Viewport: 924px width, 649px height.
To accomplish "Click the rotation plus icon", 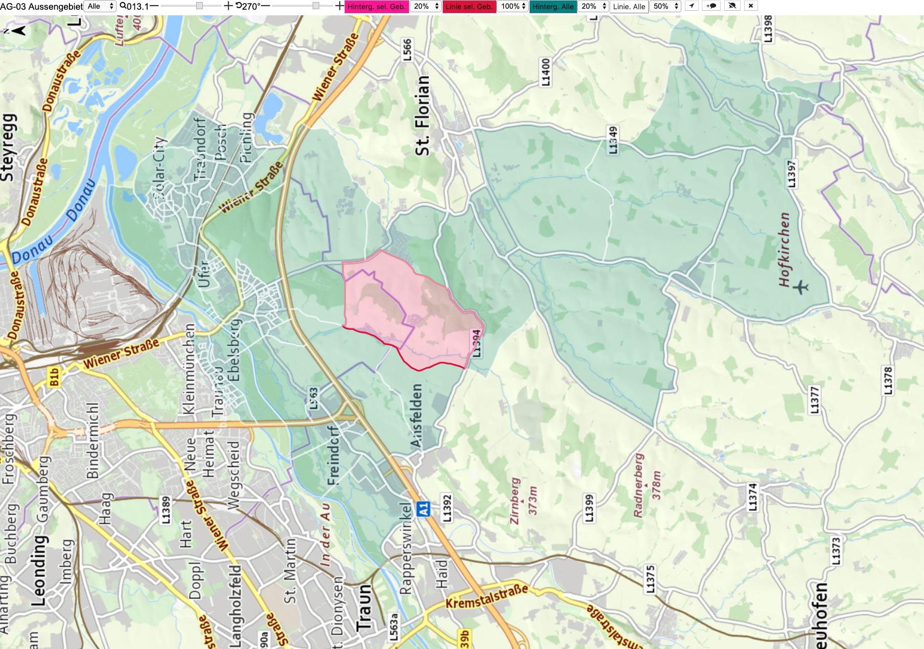I will pyautogui.click(x=340, y=6).
